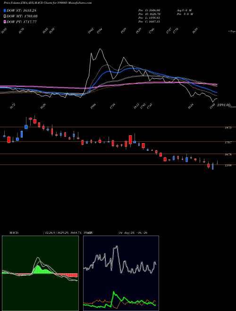Click the 1994 top marker label

[99, 31]
